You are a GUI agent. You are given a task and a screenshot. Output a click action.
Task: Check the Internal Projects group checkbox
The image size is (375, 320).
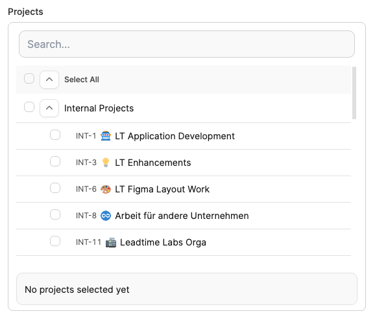click(x=29, y=107)
